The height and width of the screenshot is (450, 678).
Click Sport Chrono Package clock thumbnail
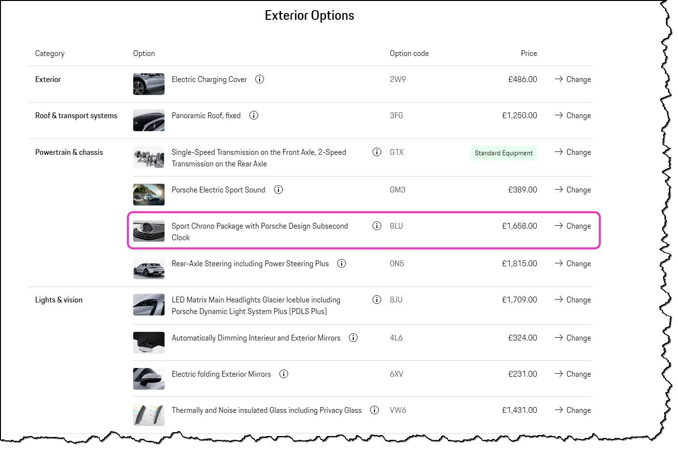[x=149, y=231]
